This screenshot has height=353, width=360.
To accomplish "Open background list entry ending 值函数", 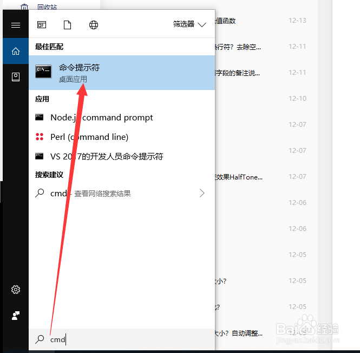I will click(x=225, y=21).
